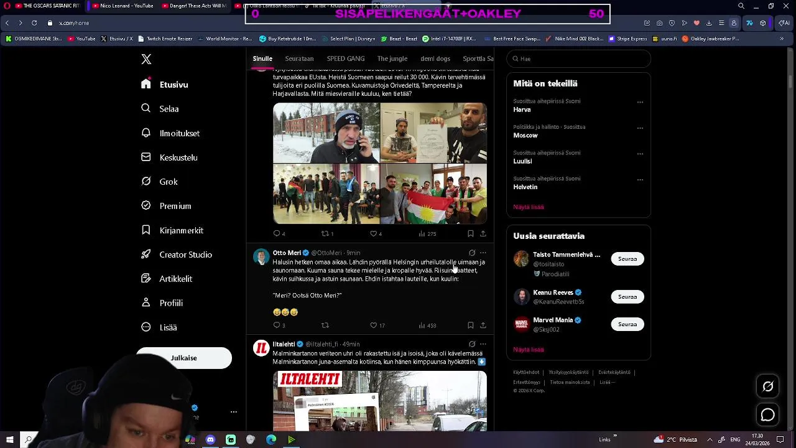Open Selaa explore page

coord(160,109)
